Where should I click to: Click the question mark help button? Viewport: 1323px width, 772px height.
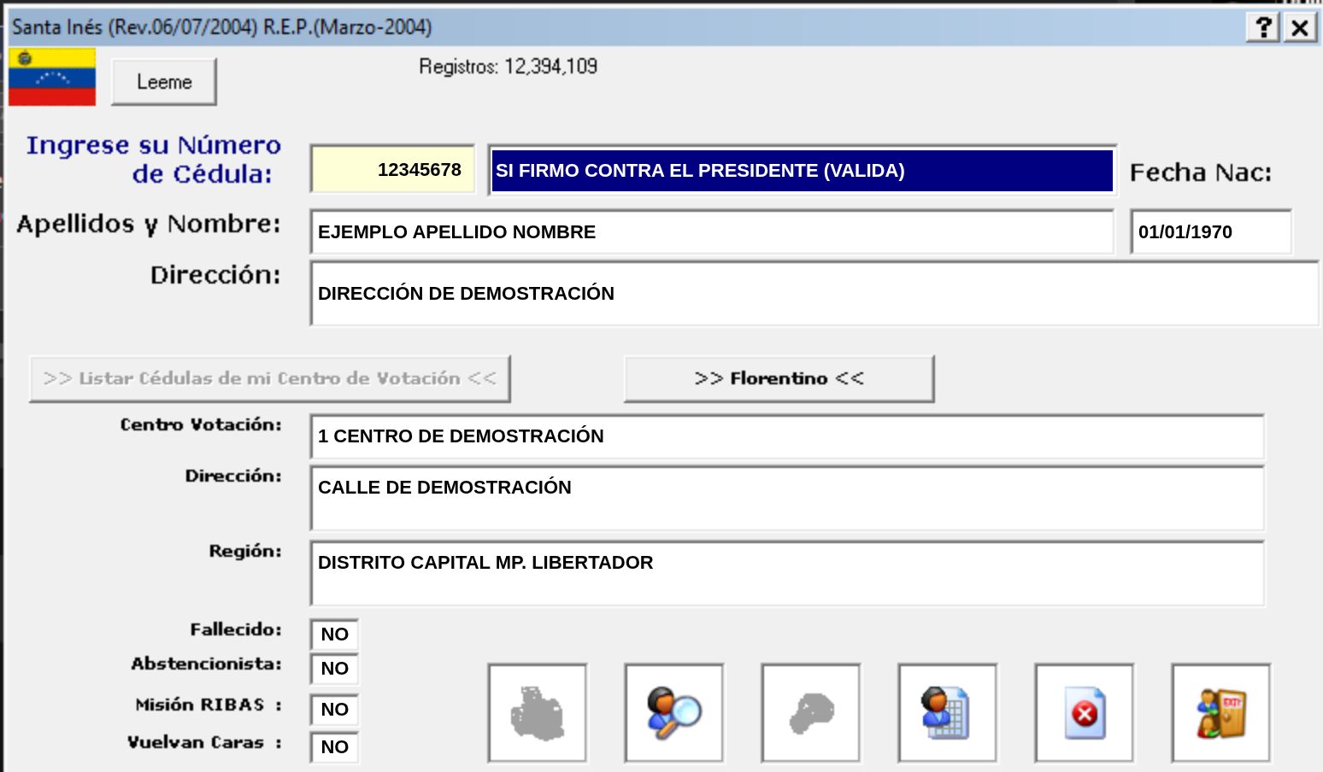(x=1263, y=27)
